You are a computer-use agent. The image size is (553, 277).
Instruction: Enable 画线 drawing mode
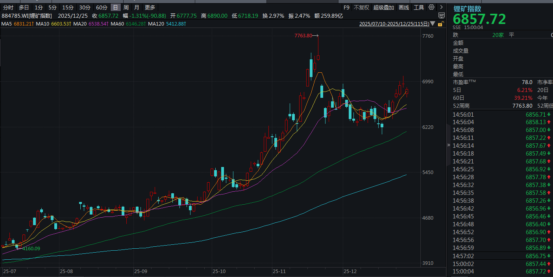click(x=404, y=7)
